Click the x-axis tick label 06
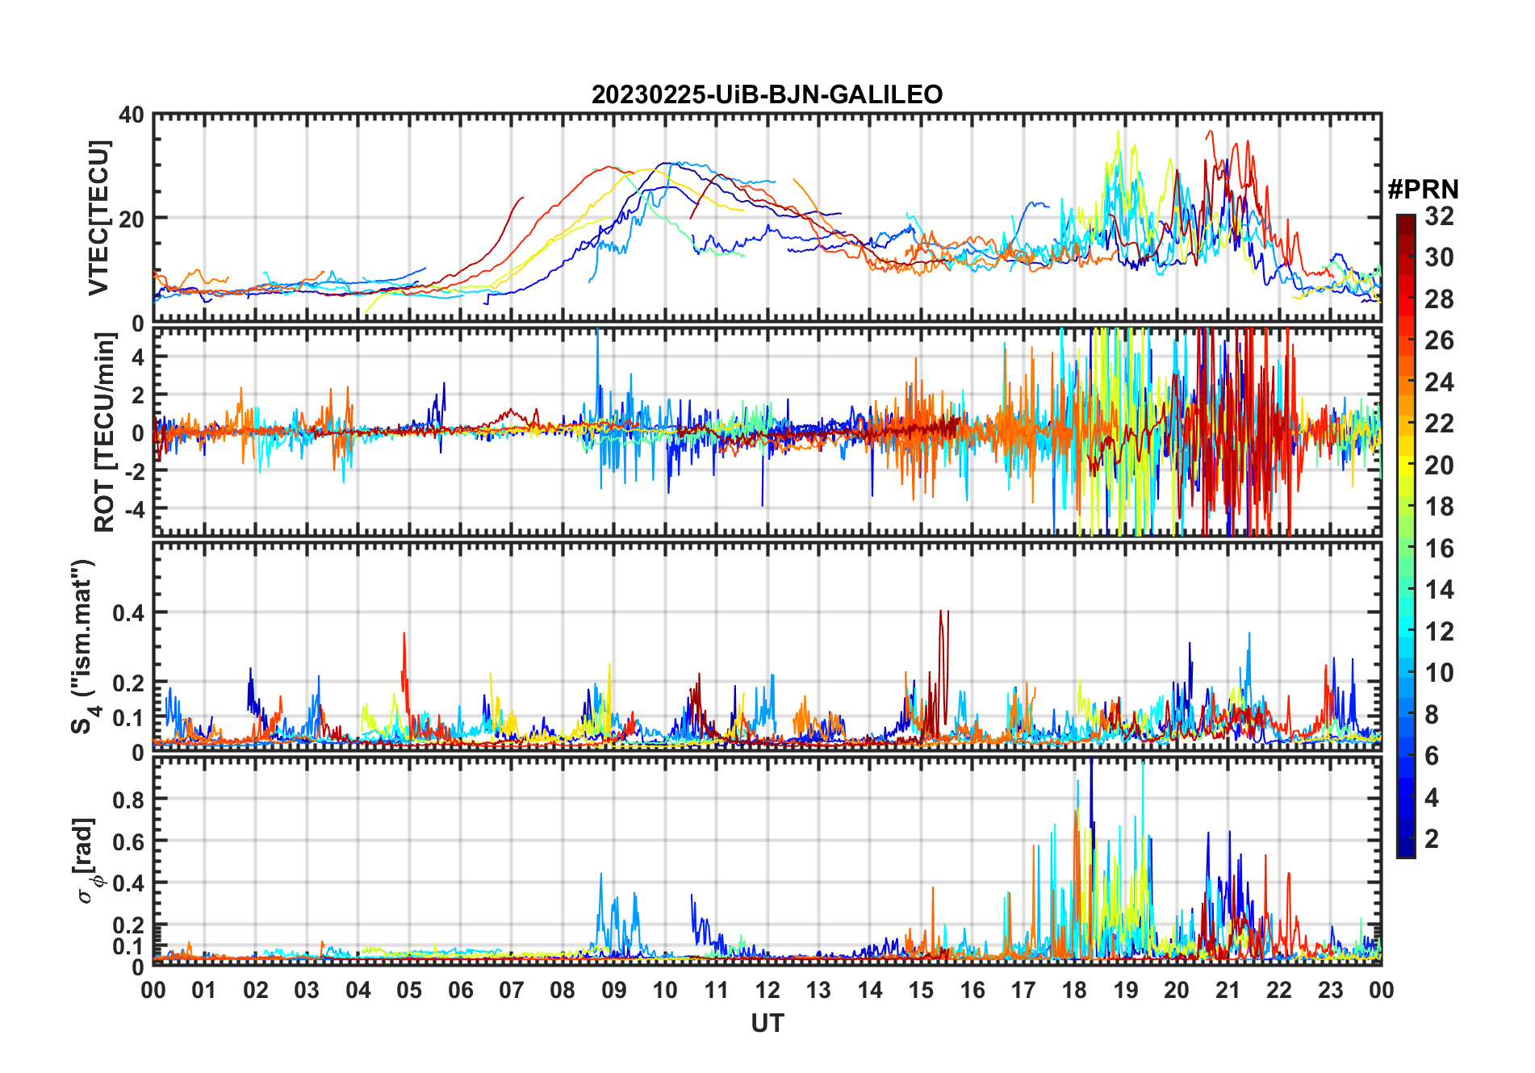Viewport: 1535px width, 1073px height. tap(460, 990)
